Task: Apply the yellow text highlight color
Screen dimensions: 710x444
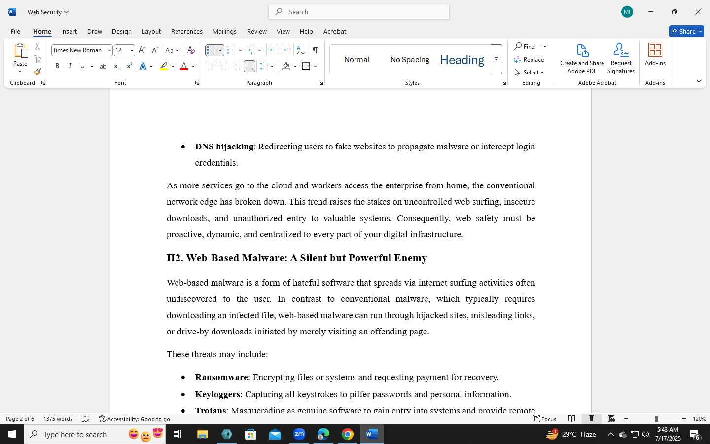Action: tap(164, 66)
